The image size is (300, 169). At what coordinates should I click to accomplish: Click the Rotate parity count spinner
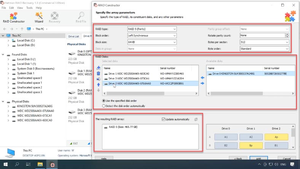pyautogui.click(x=287, y=35)
